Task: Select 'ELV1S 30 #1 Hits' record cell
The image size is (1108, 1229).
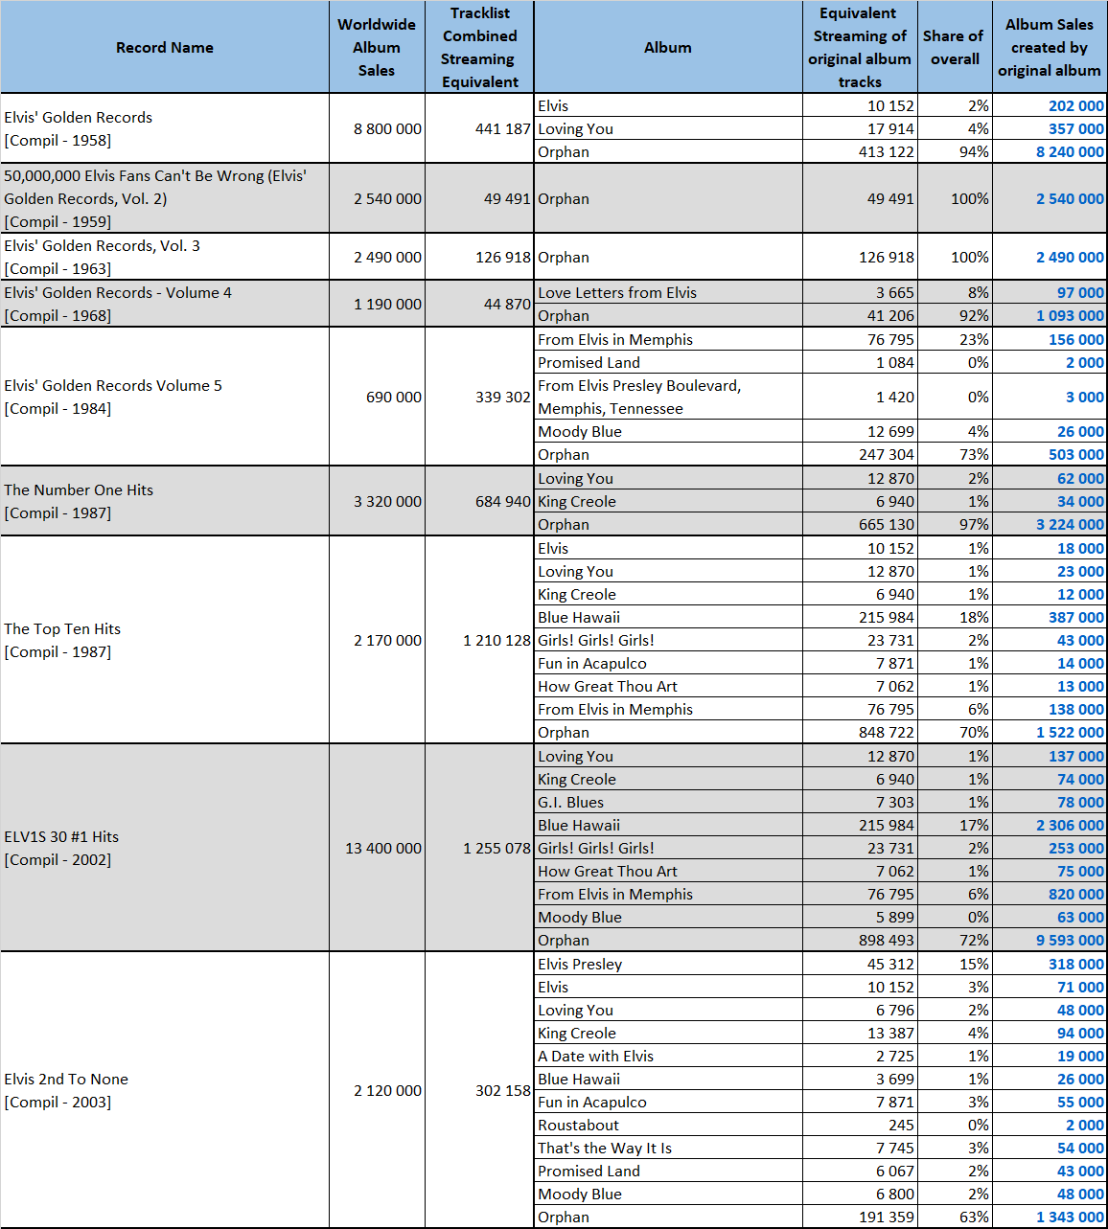Action: click(165, 848)
